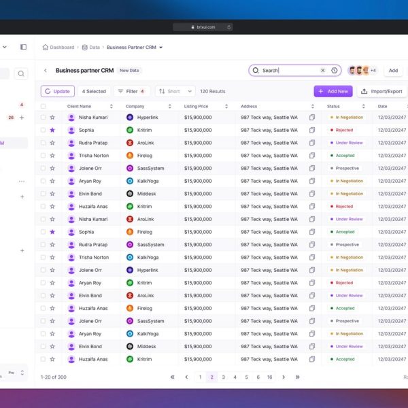Copy address in Trisha Norton Firelog row
The height and width of the screenshot is (408, 408).
312,156
